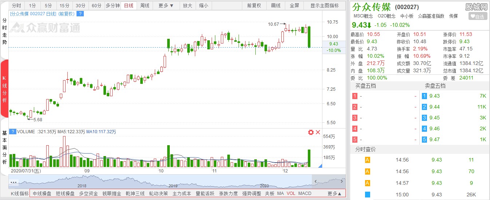
Task: Click sell level 3 price 9.45
Action: click(x=435, y=118)
